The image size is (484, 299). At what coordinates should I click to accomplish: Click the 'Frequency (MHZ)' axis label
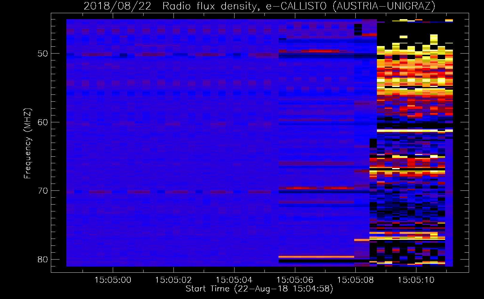[x=28, y=144]
